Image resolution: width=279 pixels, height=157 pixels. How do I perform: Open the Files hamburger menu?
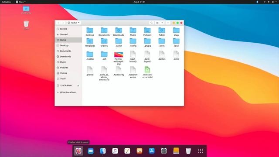pos(168,23)
